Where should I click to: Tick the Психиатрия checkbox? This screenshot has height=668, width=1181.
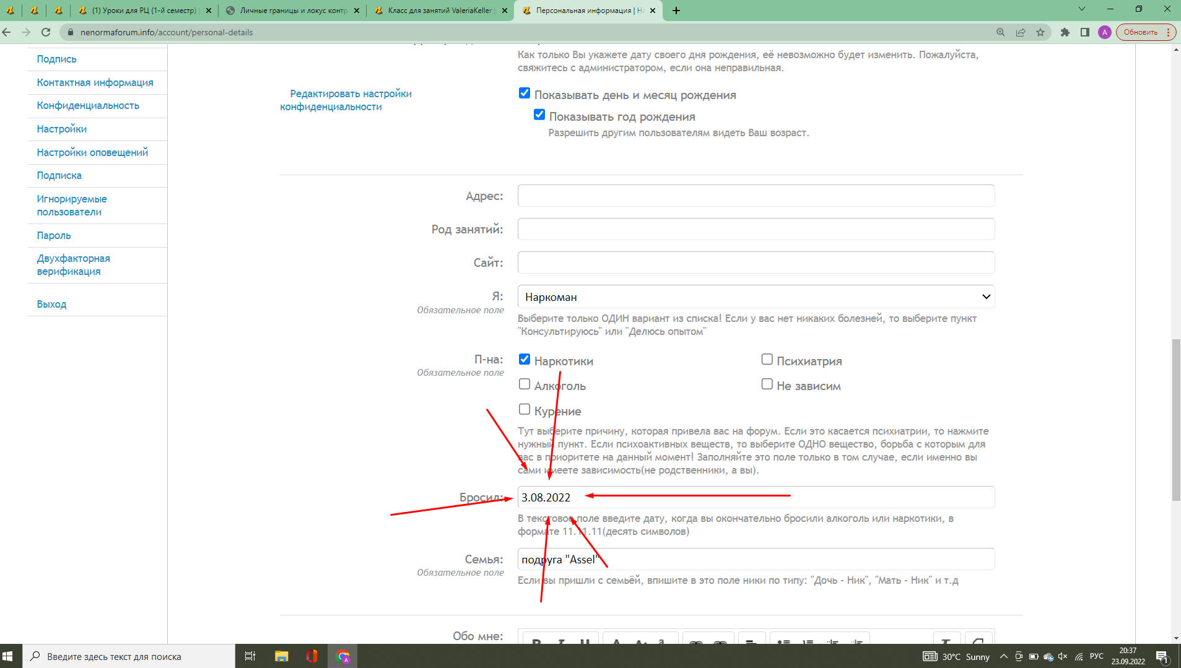[x=767, y=360]
